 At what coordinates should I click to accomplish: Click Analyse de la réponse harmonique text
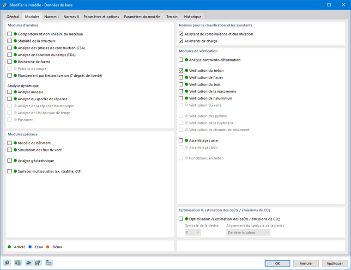pyautogui.click(x=46, y=106)
